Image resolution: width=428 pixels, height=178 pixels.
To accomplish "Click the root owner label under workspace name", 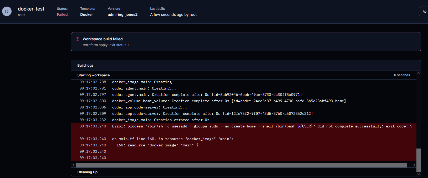I will point(21,15).
